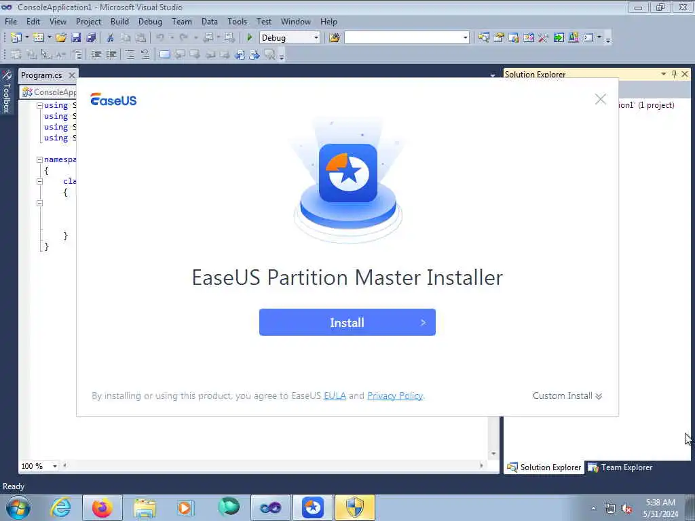Screen dimensions: 695x521
Task: Collapse the class code block
Action: coord(39,181)
